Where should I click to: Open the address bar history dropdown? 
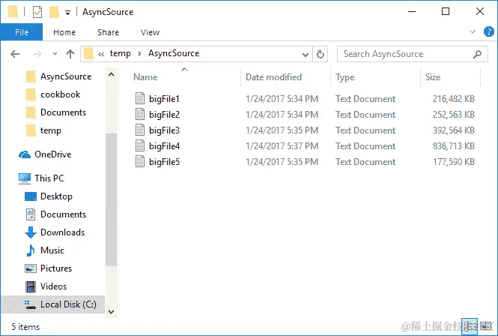[306, 55]
